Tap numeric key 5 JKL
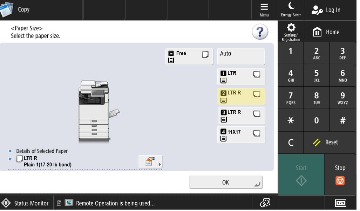The width and height of the screenshot is (360, 211). (317, 75)
